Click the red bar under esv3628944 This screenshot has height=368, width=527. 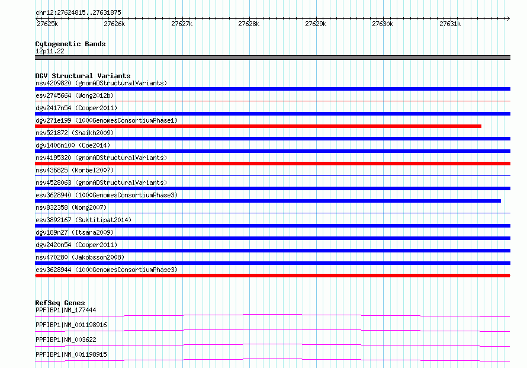point(272,276)
